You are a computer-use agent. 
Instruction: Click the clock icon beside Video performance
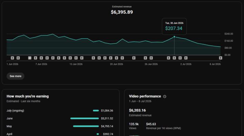tap(165, 97)
